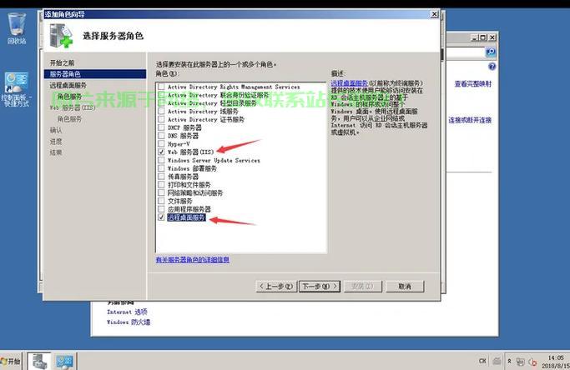The width and height of the screenshot is (570, 370).
Task: Click the Server Manager icon in the taskbar
Action: [39, 361]
